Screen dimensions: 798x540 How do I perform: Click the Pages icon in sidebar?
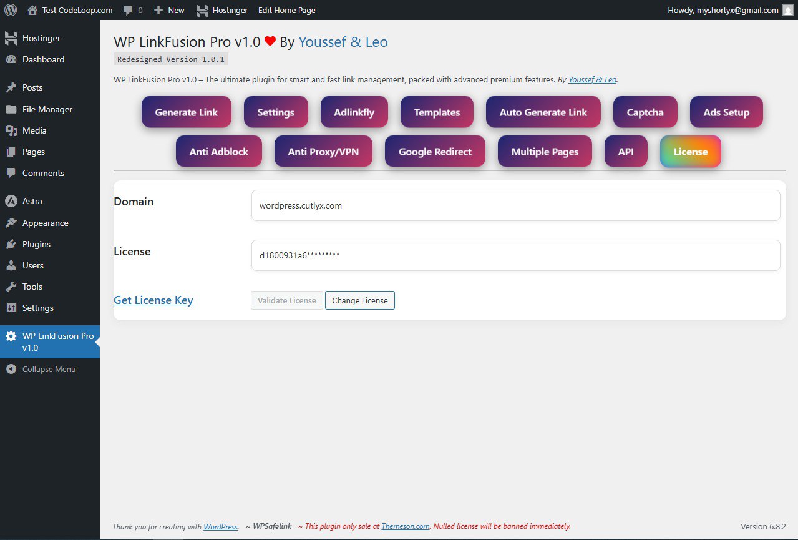click(11, 152)
